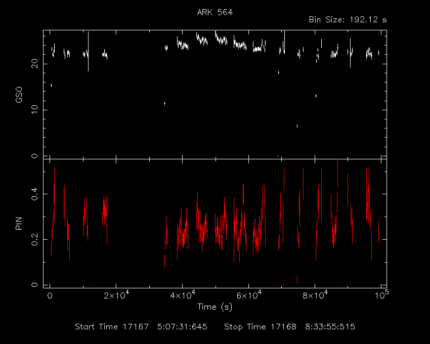Viewport: 430px width, 344px height.
Task: Click the Bin Size: 192.12 s label
Action: click(348, 20)
